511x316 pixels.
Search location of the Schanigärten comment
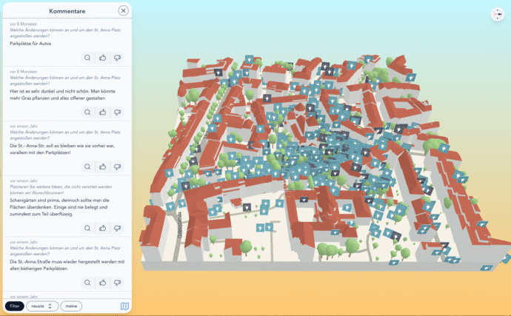[x=87, y=228]
